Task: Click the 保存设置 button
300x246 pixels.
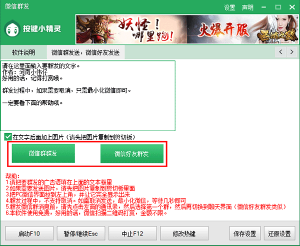Action: point(245,234)
